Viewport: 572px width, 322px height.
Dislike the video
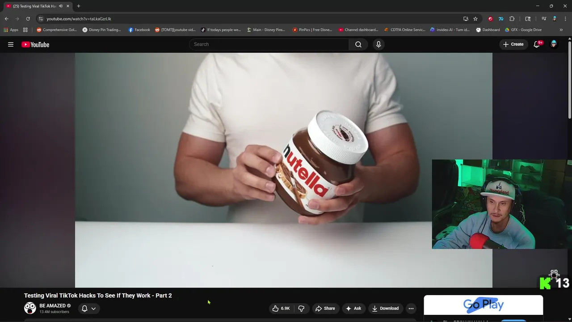(301, 308)
